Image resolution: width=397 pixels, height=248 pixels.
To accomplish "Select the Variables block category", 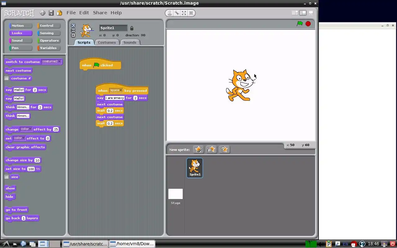I will [49, 48].
